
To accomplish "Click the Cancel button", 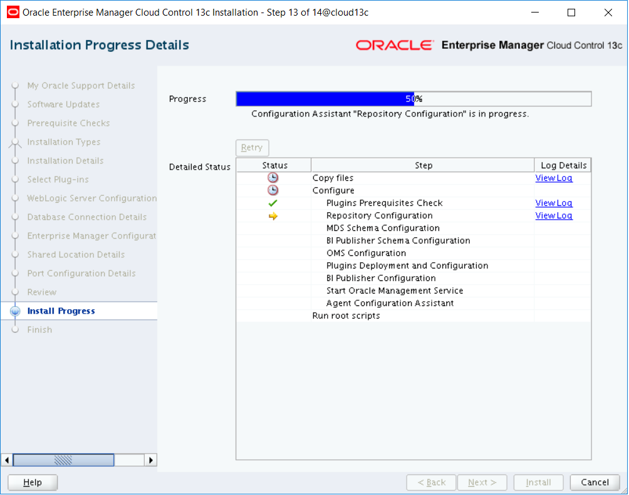I will (x=595, y=482).
